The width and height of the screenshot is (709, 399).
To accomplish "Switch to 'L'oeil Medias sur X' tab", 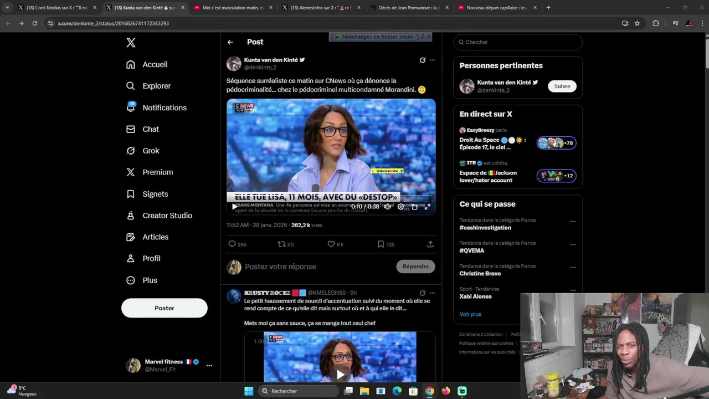I will tap(57, 8).
